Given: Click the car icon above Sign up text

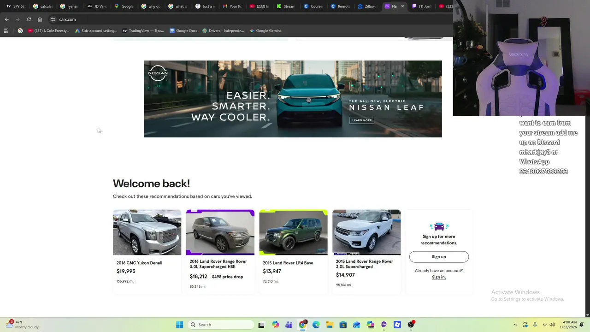Looking at the screenshot, I should 439,226.
